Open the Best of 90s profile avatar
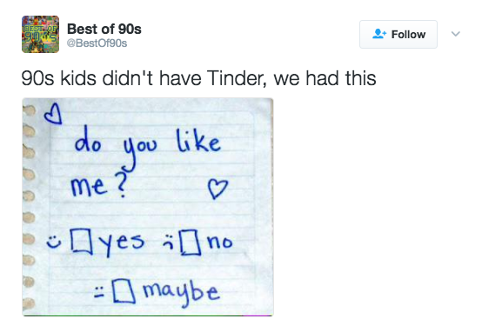This screenshot has height=325, width=482. 40,35
